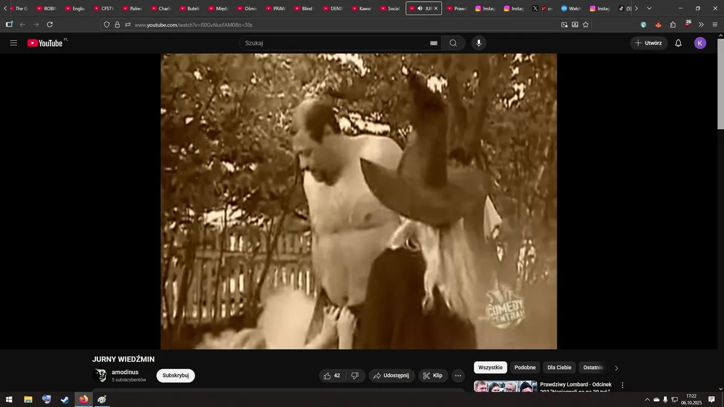
Task: Start voice search with the microphone
Action: (479, 43)
